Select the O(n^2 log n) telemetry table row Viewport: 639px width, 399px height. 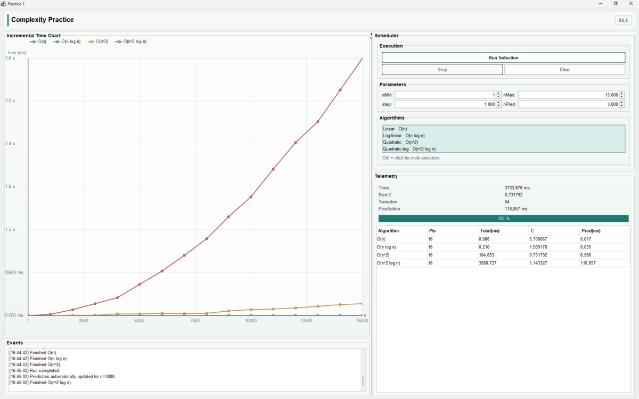click(503, 263)
